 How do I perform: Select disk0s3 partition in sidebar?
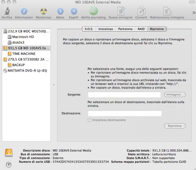[x=26, y=42]
